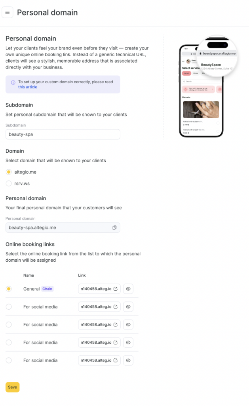Image resolution: width=249 pixels, height=406 pixels.
Task: Select the General booking link radio
Action: (9, 289)
